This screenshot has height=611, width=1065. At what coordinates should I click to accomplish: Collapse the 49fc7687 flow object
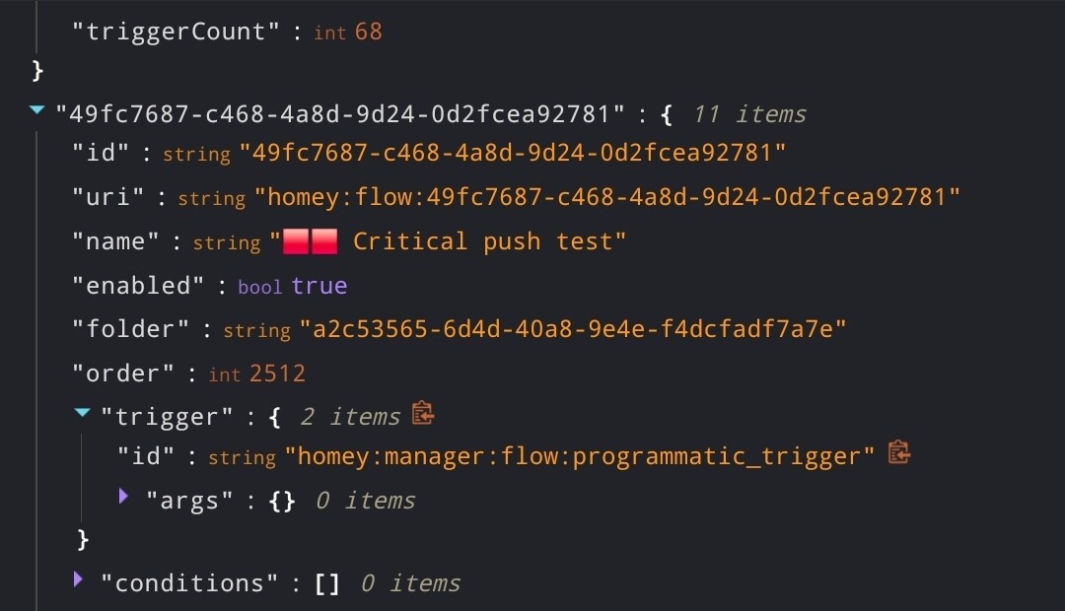[x=37, y=109]
